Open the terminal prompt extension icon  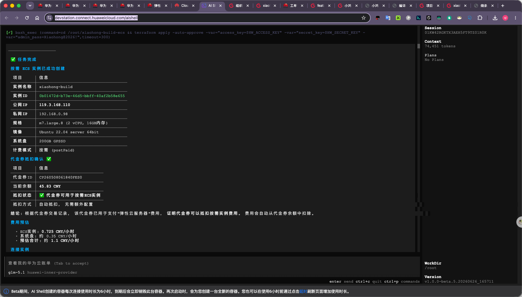coord(419,18)
